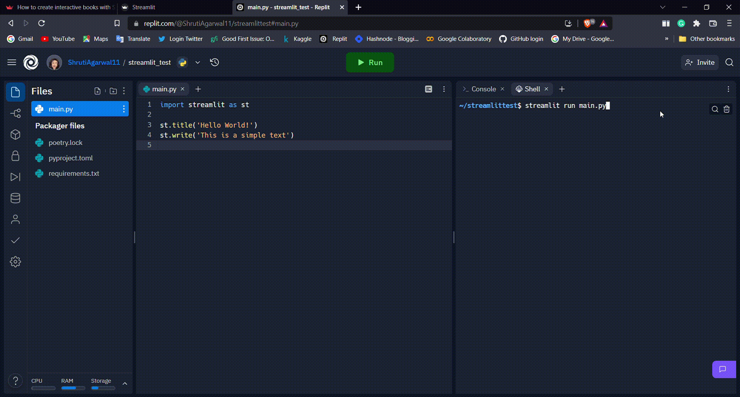Click the new folder icon
The height and width of the screenshot is (397, 740).
point(113,91)
